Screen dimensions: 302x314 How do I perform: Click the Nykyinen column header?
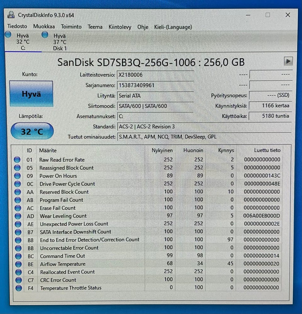162,150
